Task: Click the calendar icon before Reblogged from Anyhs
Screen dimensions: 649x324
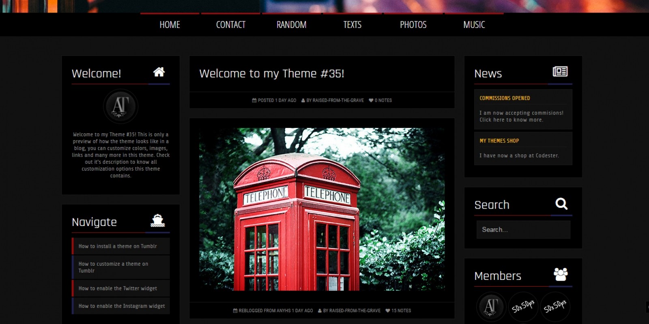Action: (x=235, y=311)
